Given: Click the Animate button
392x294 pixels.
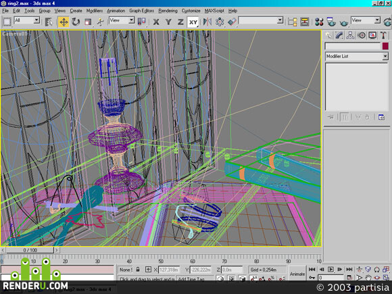Looking at the screenshot, I should tap(297, 274).
